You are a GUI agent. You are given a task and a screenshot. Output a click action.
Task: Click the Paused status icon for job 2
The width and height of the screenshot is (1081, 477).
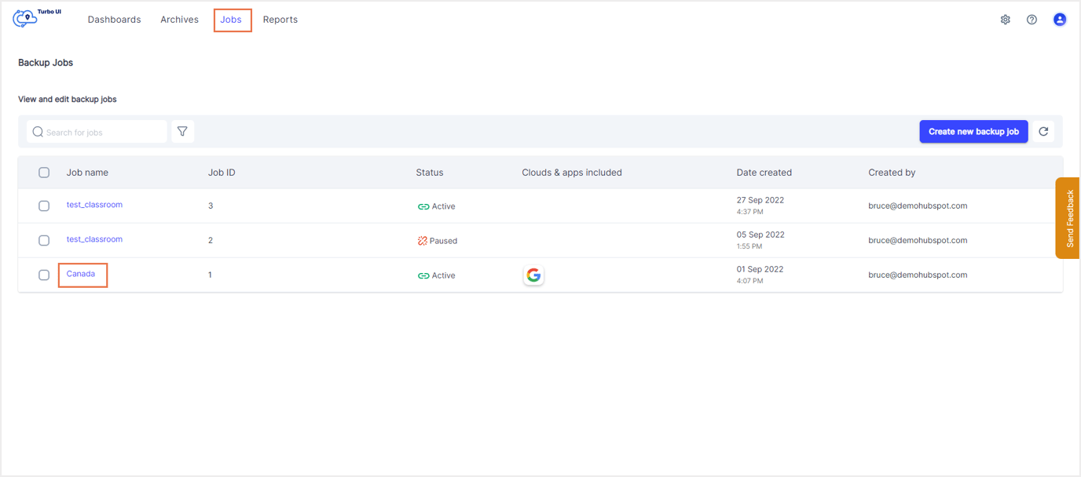pos(423,240)
